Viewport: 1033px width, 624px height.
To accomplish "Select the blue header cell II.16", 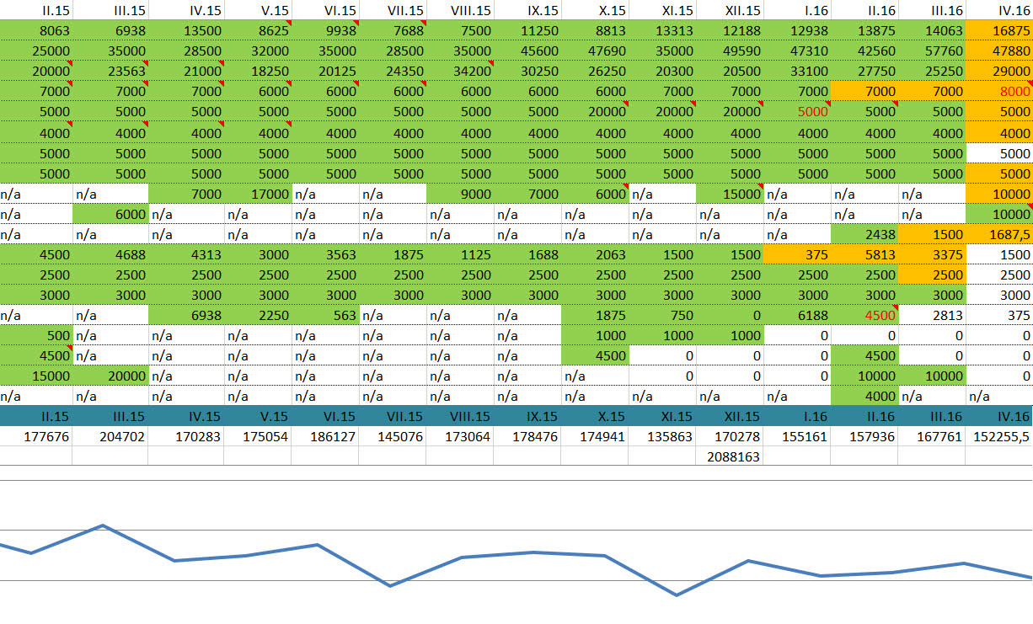I will [864, 416].
